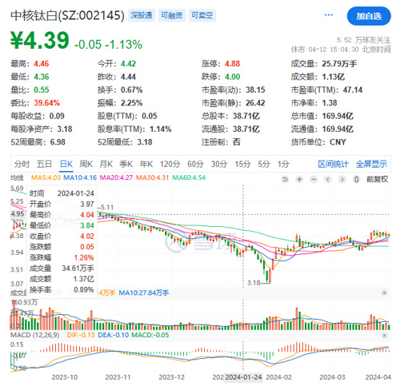Click the 可融资 tag
The width and height of the screenshot is (400, 386).
coord(172,15)
